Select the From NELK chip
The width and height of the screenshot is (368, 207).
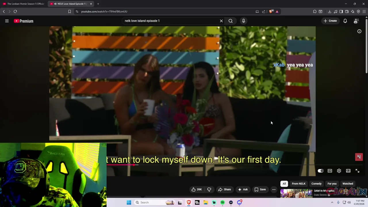click(299, 184)
